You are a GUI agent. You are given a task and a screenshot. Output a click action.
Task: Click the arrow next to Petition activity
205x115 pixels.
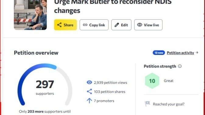tap(197, 53)
